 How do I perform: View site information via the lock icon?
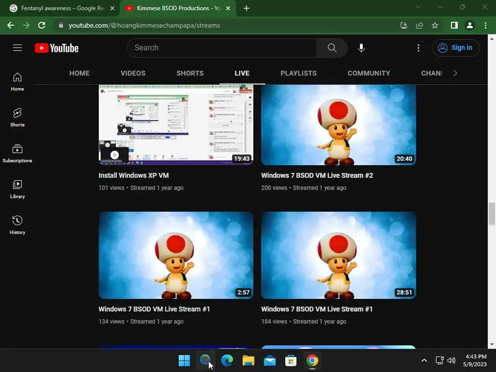[61, 25]
